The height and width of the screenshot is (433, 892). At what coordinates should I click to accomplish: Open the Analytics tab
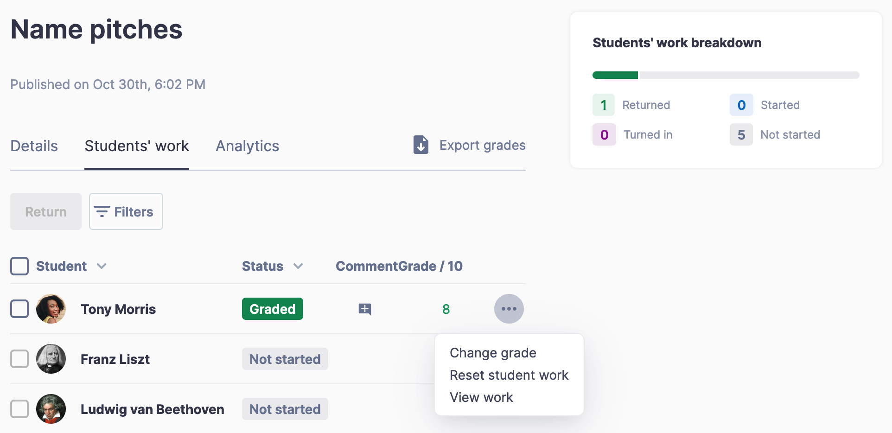(x=247, y=146)
